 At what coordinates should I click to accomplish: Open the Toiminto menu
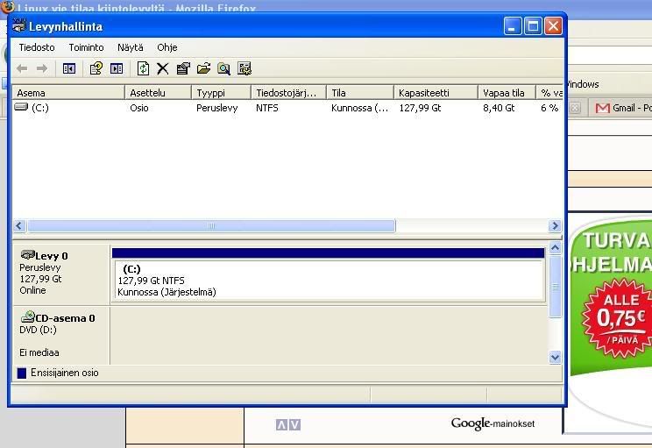[86, 47]
